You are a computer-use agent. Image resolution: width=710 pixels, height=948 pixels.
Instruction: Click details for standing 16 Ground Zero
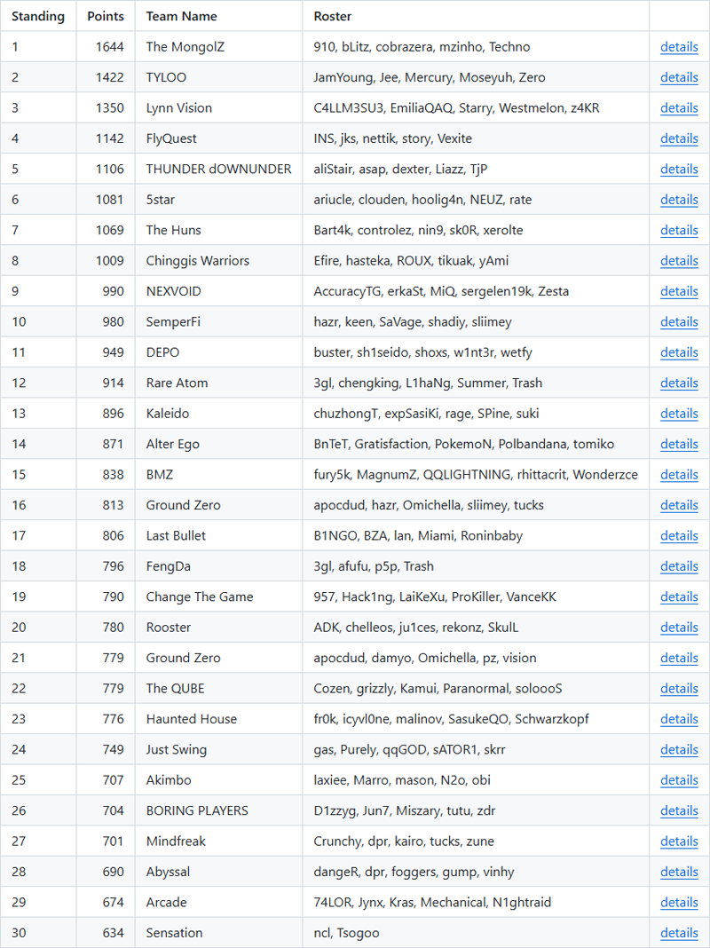coord(679,505)
